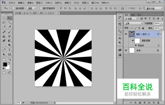Reset default foreground and background colors

pyautogui.click(x=4, y=68)
